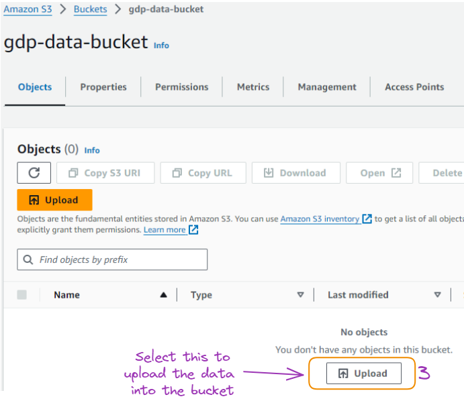Viewport: 464px width, 403px height.
Task: Click the copy icon in Copy URL
Action: click(x=177, y=173)
